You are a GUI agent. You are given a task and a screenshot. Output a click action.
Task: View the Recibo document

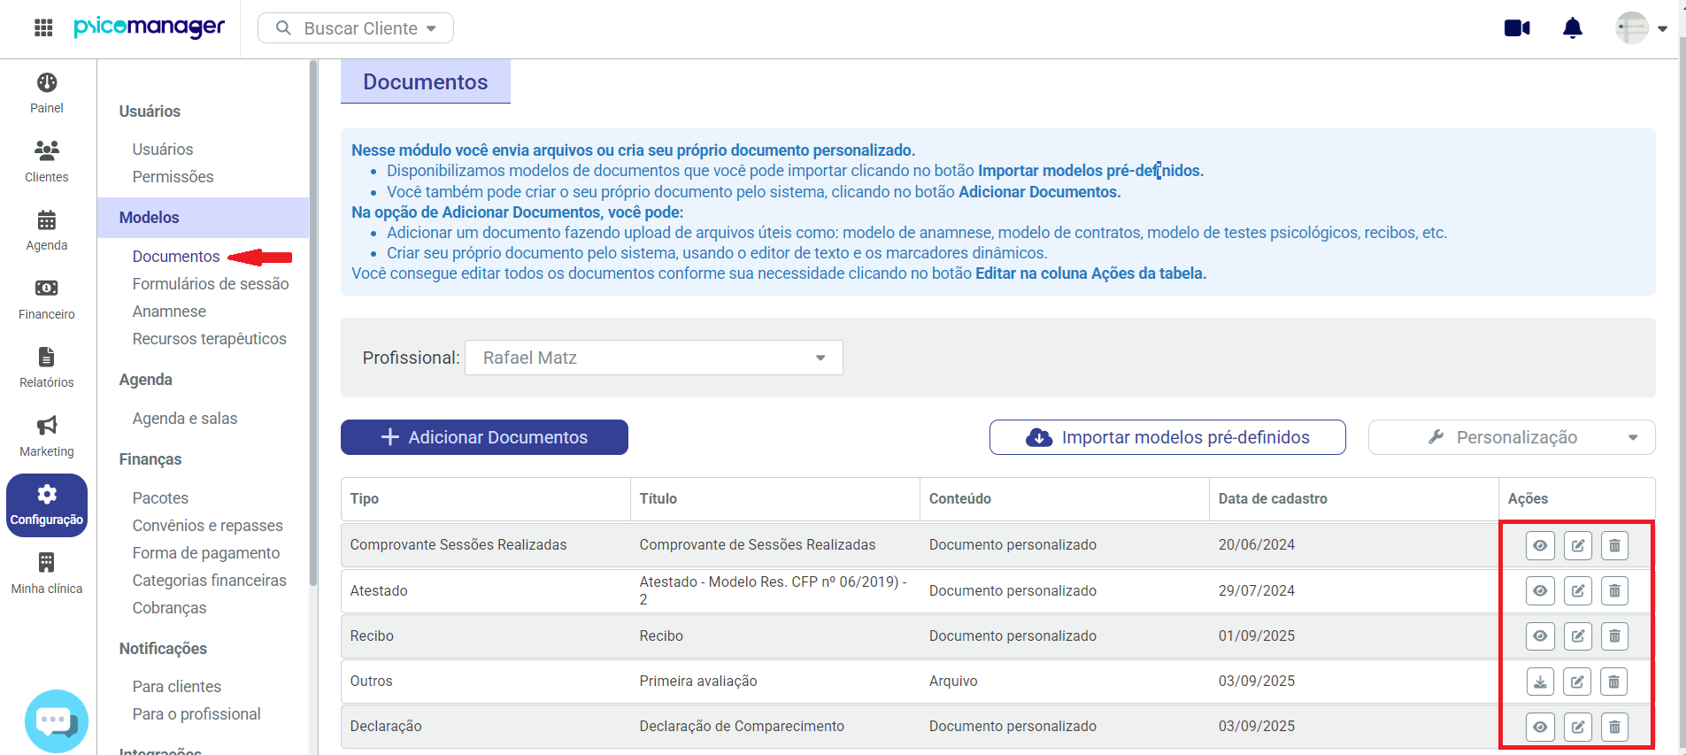(x=1540, y=636)
